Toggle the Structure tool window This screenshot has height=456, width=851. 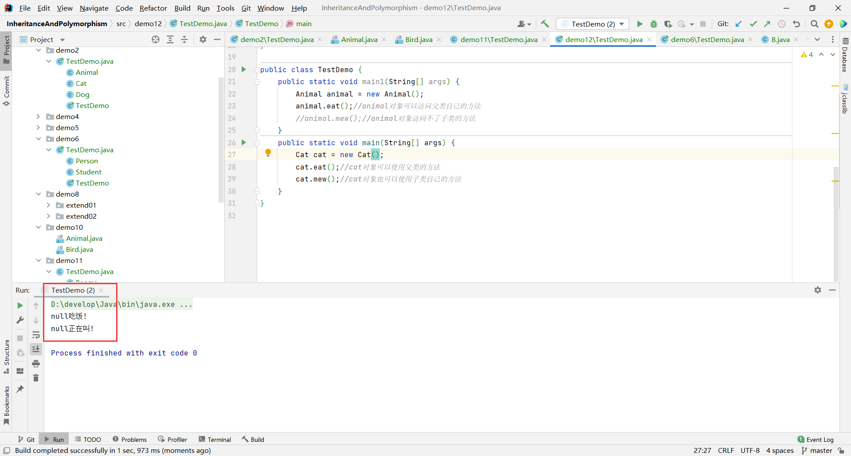pos(7,357)
